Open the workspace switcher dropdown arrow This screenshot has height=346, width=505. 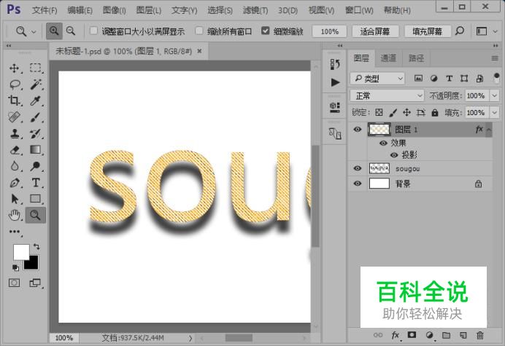495,31
